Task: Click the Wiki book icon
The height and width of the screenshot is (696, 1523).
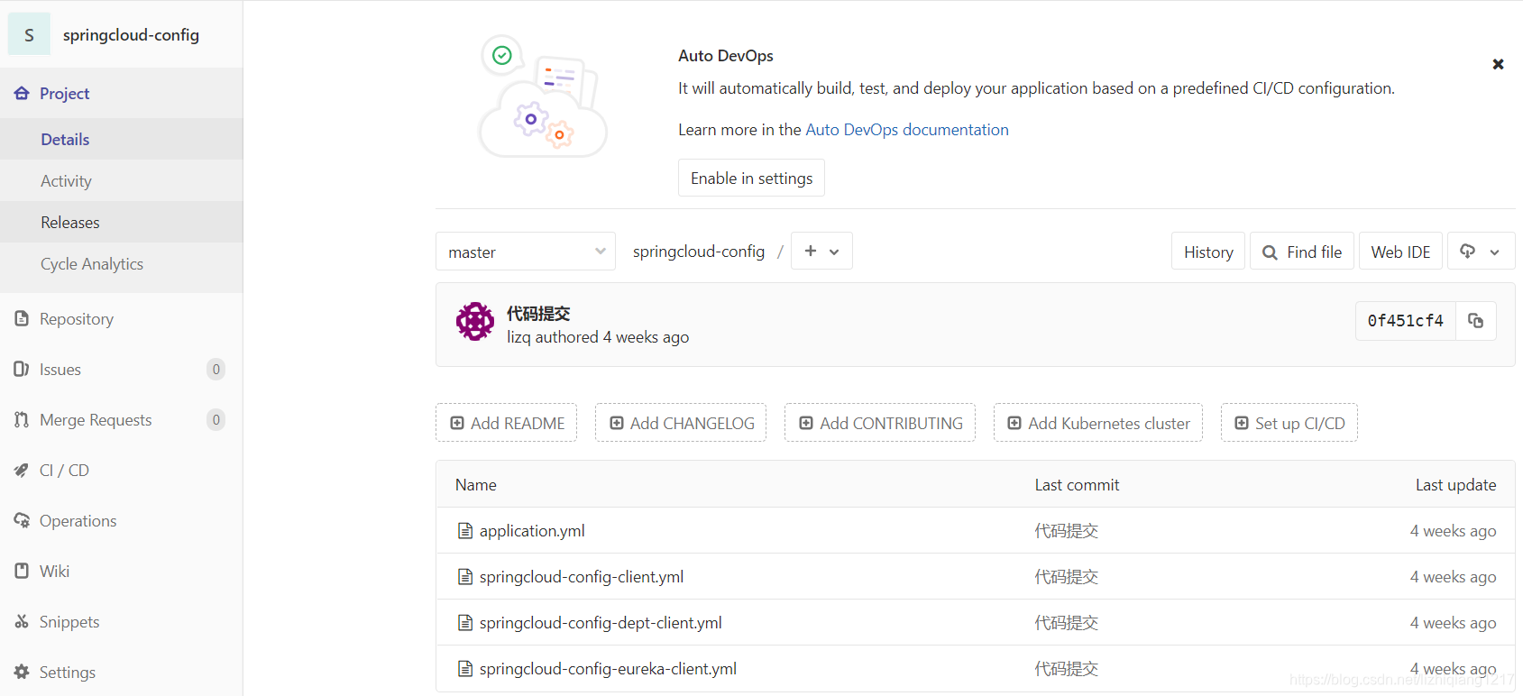Action: (22, 571)
